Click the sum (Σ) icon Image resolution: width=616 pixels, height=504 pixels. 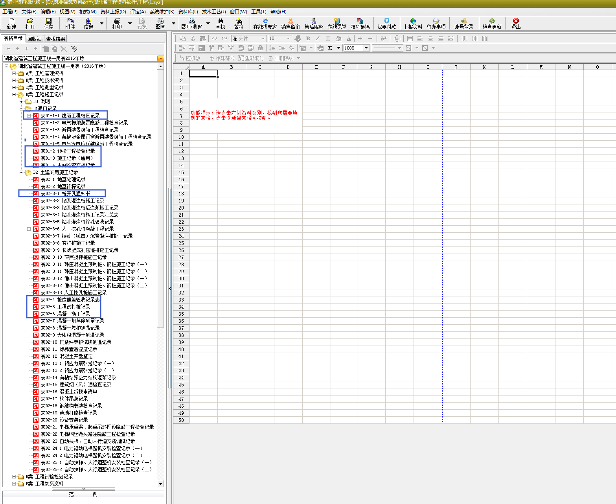[330, 48]
